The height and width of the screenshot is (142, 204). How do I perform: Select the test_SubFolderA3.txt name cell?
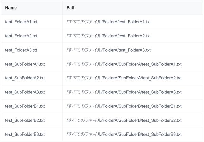(25, 92)
